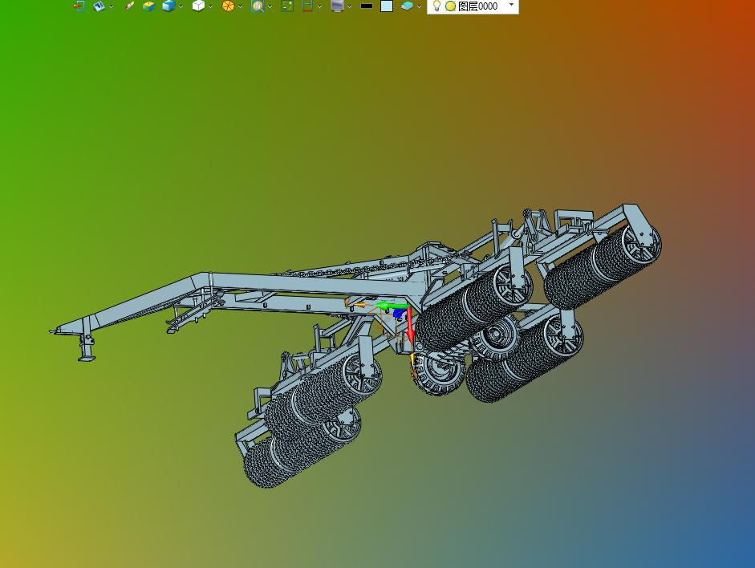Click the green square snap icon
755x568 pixels.
coord(287,6)
